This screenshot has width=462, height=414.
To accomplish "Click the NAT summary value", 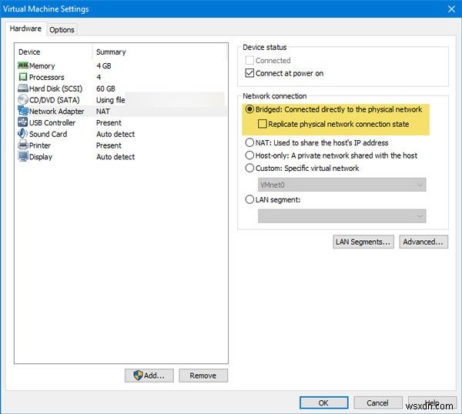I will coord(103,112).
